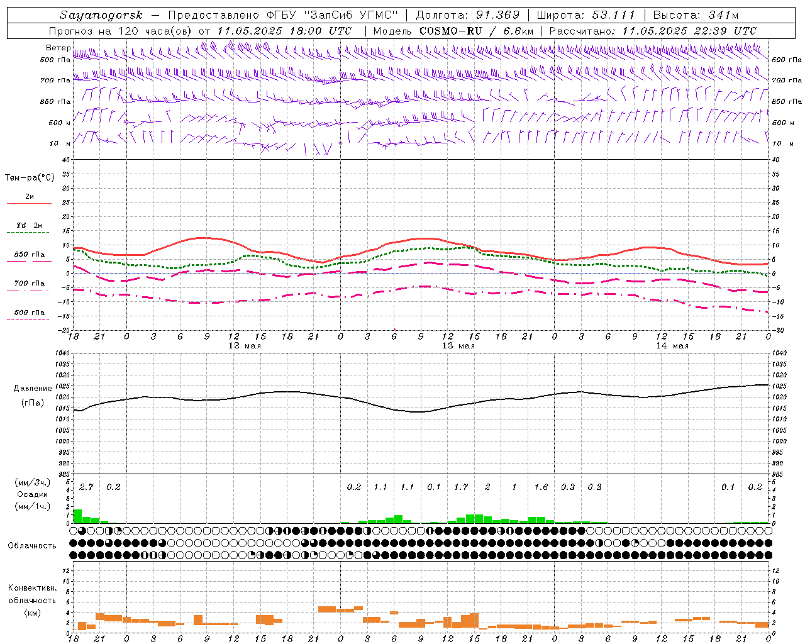Click the "700 гПа" temperature legend entry
Viewport: 805px width, 644px height.
pos(30,284)
